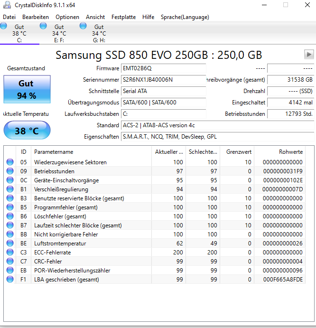Click the Übertragungsmodus field SATA/600
The width and height of the screenshot is (316, 328).
[x=164, y=103]
